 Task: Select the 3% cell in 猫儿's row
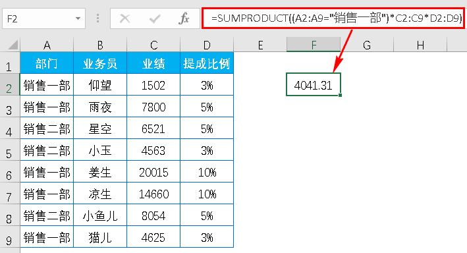[207, 237]
